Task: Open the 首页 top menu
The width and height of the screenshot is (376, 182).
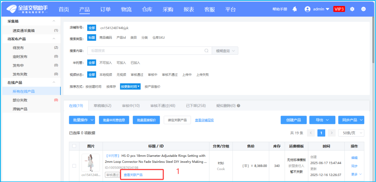Action: (64, 9)
